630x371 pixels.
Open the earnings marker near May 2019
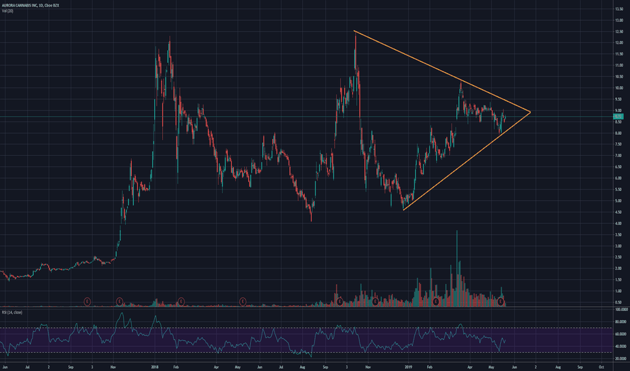coord(501,302)
